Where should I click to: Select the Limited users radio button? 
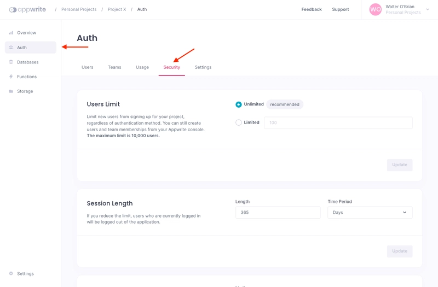[x=239, y=122]
